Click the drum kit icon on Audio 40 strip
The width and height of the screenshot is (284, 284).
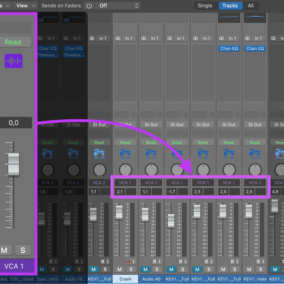(151, 153)
